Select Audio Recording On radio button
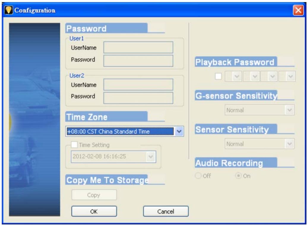 [x=238, y=176]
